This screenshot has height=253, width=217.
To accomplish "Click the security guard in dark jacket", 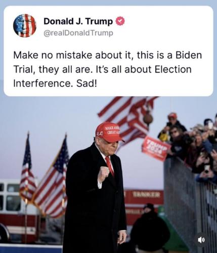I will click(150, 229).
